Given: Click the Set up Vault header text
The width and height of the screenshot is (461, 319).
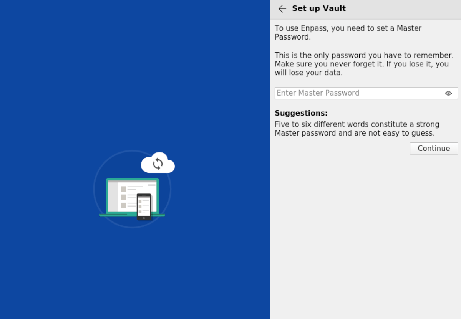Looking at the screenshot, I should 319,8.
